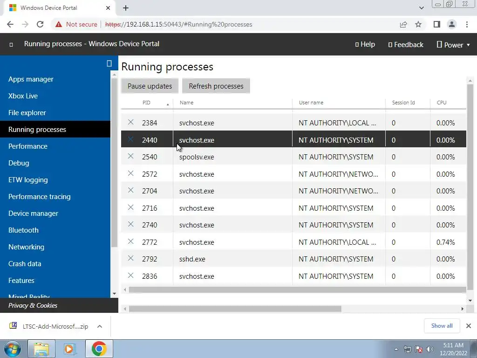Click the volume speaker tray icon
The image size is (477, 358).
(430, 349)
